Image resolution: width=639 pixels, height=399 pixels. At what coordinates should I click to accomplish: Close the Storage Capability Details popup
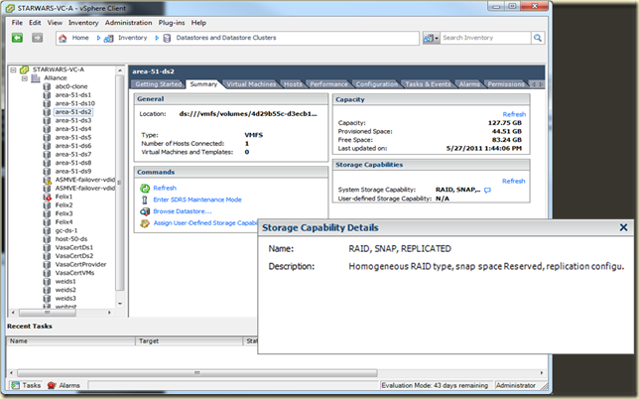623,227
